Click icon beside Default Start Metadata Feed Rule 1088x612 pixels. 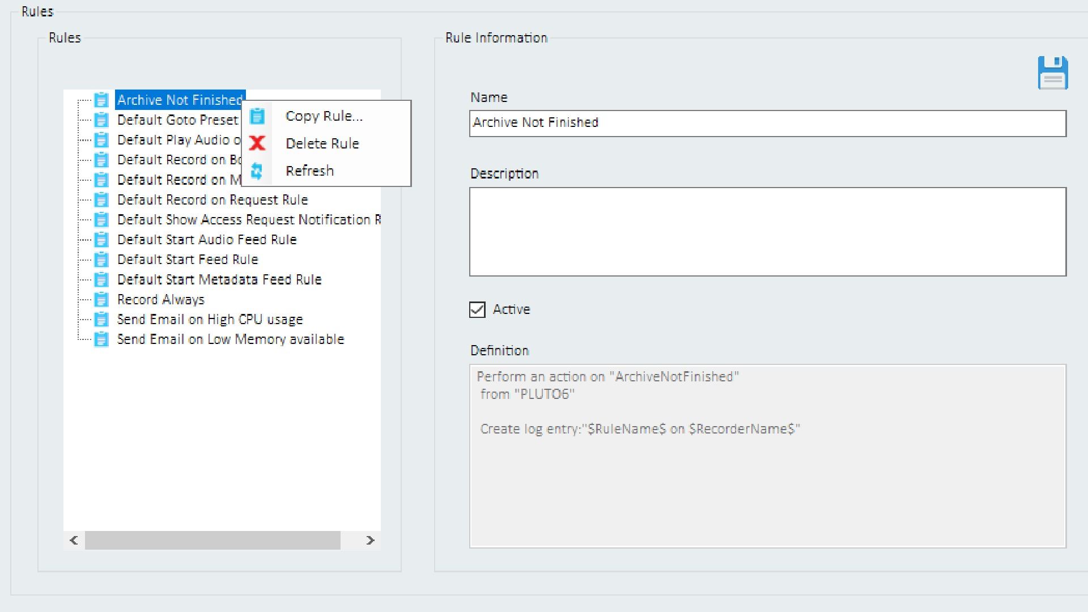[101, 280]
